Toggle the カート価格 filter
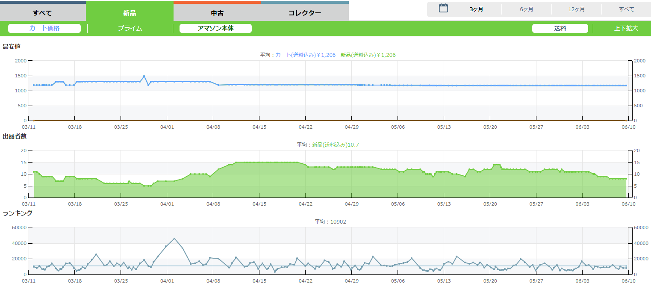651x286 pixels. [x=44, y=29]
